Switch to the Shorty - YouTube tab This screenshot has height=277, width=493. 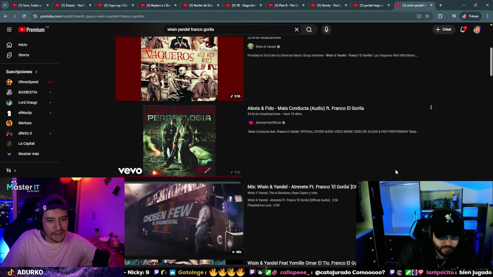click(x=329, y=5)
